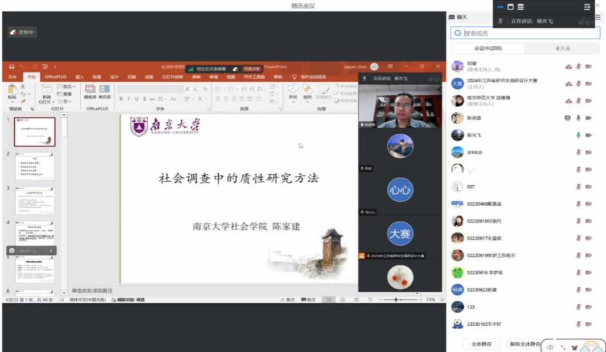
Task: Open the Quick Access Toolbar customize dropdown
Action: pos(55,67)
